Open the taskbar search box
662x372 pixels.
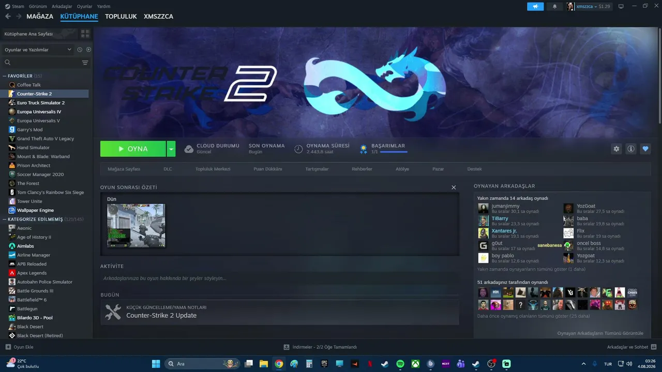pyautogui.click(x=203, y=364)
